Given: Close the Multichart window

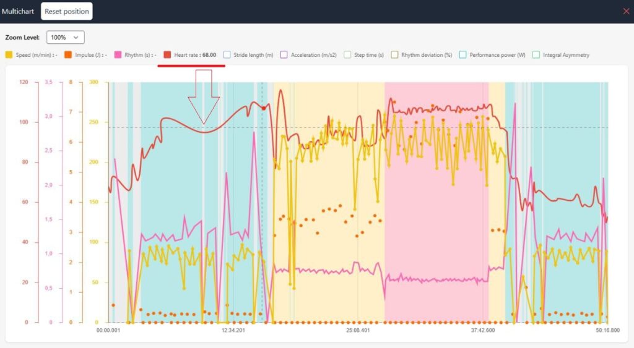Looking at the screenshot, I should (x=625, y=11).
